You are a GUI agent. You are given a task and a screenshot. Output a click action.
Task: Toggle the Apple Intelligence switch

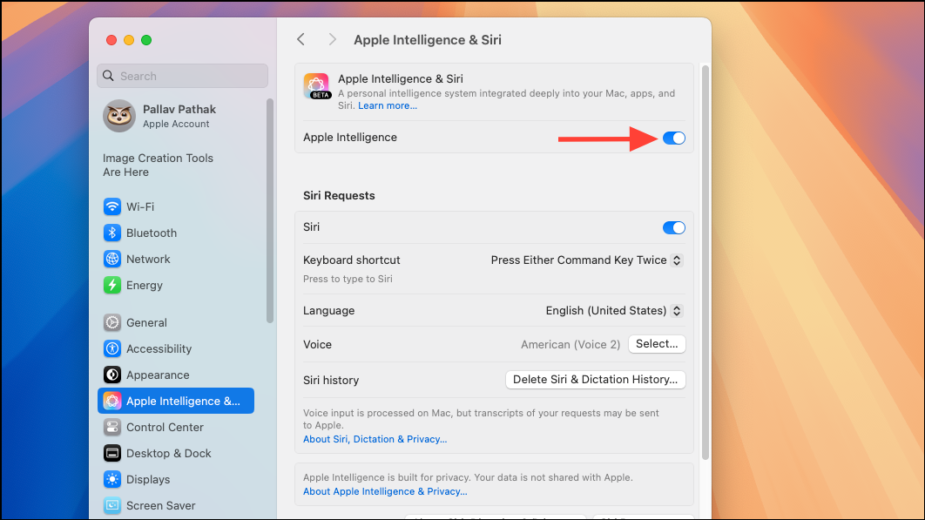click(673, 138)
